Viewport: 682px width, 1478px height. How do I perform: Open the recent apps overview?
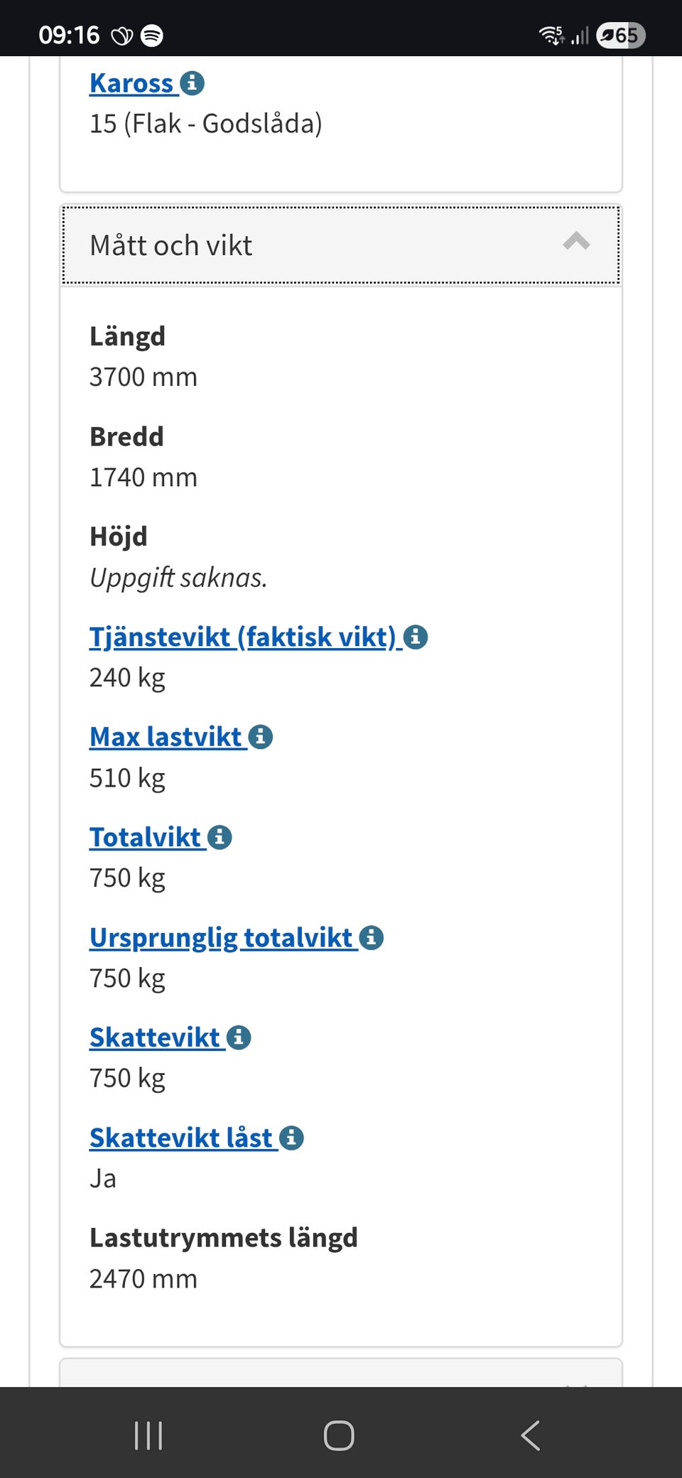(148, 1435)
